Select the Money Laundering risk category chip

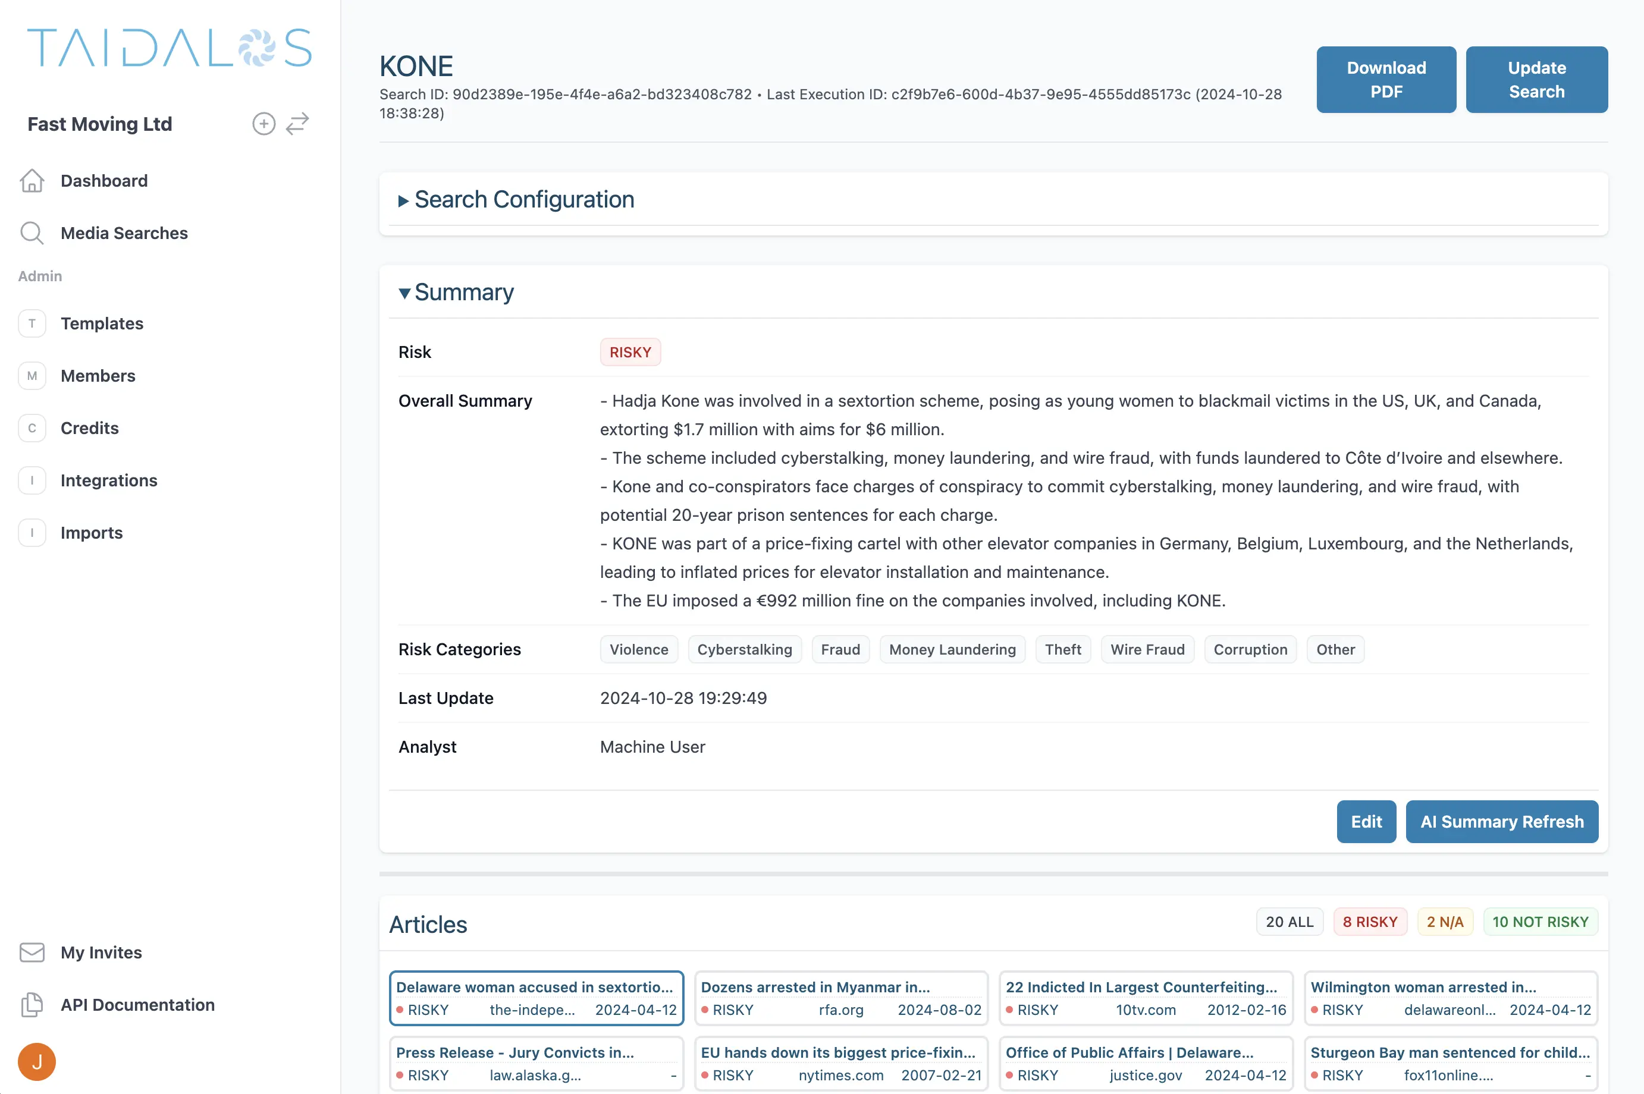point(952,649)
